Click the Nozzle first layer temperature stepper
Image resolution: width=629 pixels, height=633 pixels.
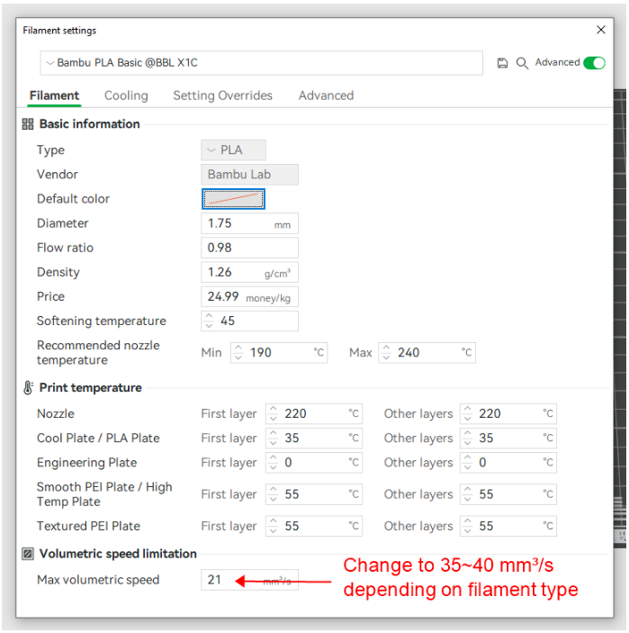coord(274,414)
